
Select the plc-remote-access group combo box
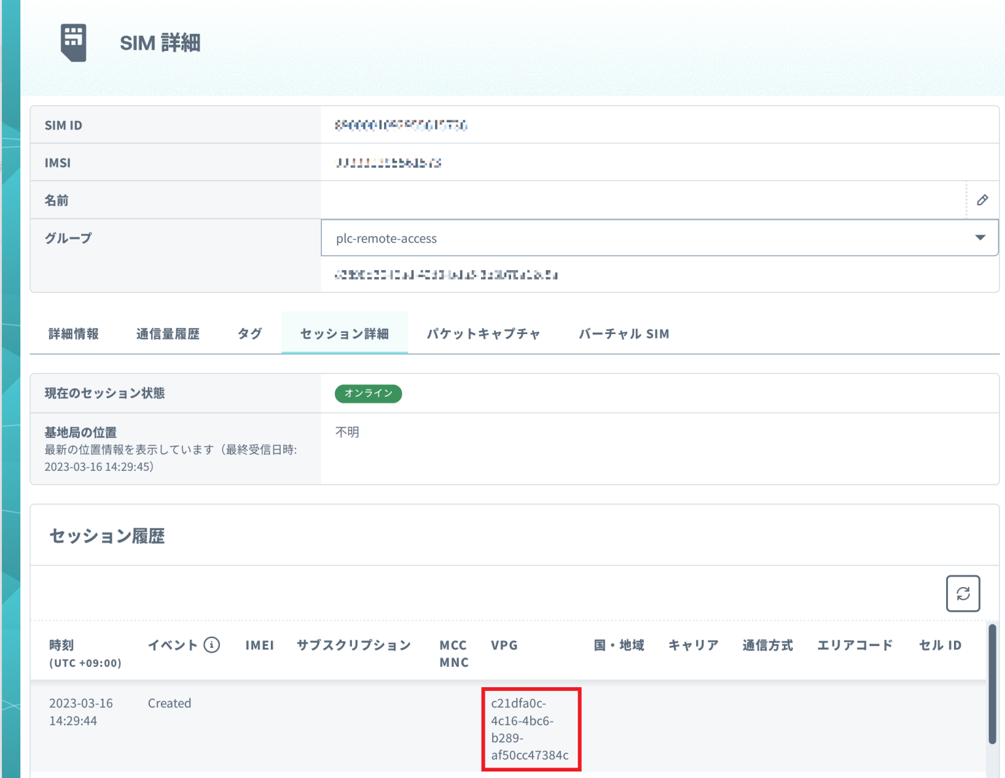pyautogui.click(x=648, y=238)
